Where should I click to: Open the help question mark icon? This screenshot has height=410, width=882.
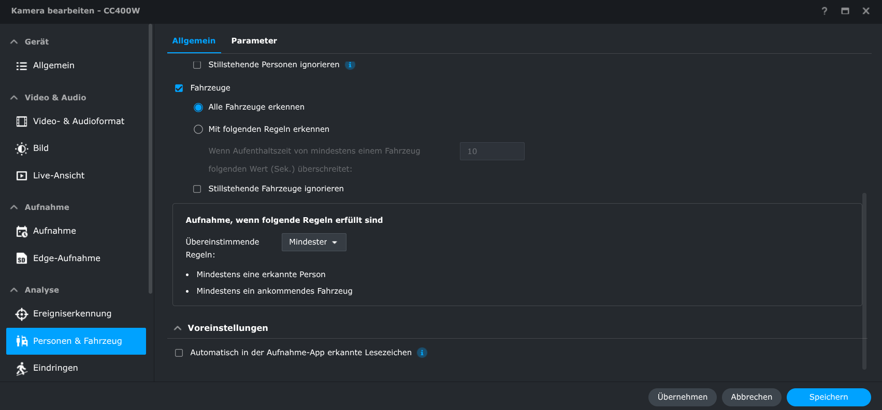(x=825, y=11)
